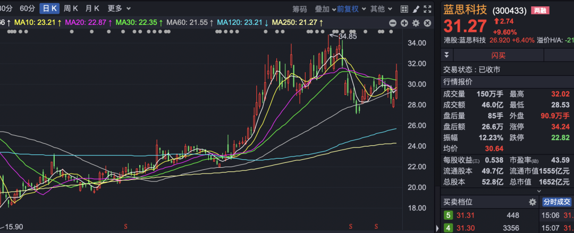Screen dimensions: 574x233
Task: Toggle the 筹码 chip distribution view
Action: click(x=300, y=8)
